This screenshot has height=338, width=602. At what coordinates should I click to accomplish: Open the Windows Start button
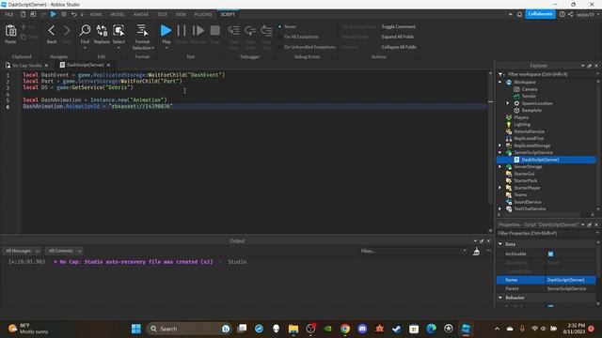point(136,329)
